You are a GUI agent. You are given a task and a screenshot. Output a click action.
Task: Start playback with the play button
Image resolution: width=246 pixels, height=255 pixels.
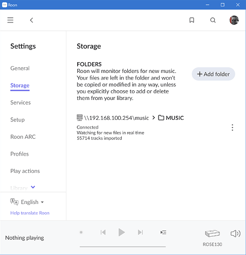click(122, 232)
